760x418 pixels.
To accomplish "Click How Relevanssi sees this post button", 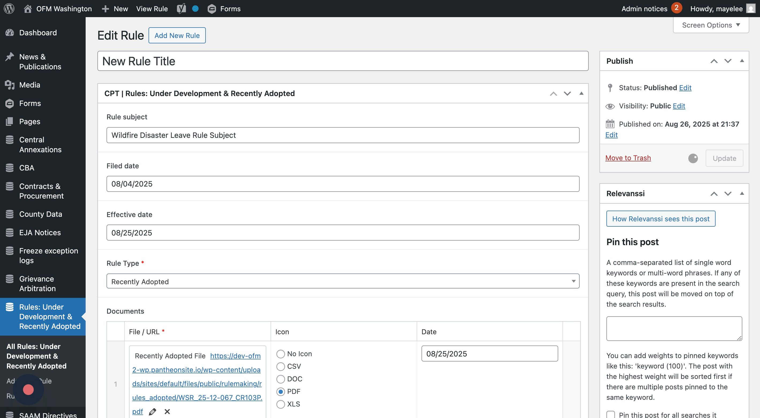I will pos(660,219).
